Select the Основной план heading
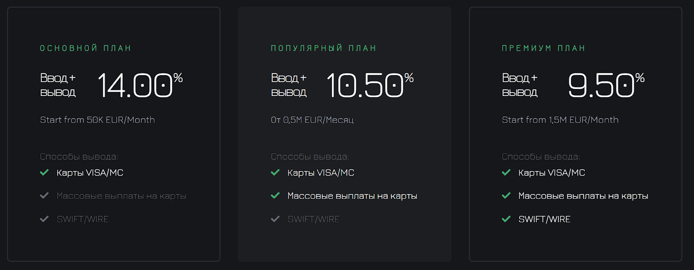This screenshot has height=270, width=694. pos(85,48)
